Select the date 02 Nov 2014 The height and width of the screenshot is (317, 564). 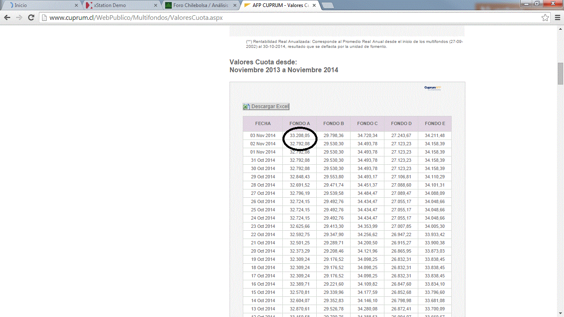click(x=263, y=144)
